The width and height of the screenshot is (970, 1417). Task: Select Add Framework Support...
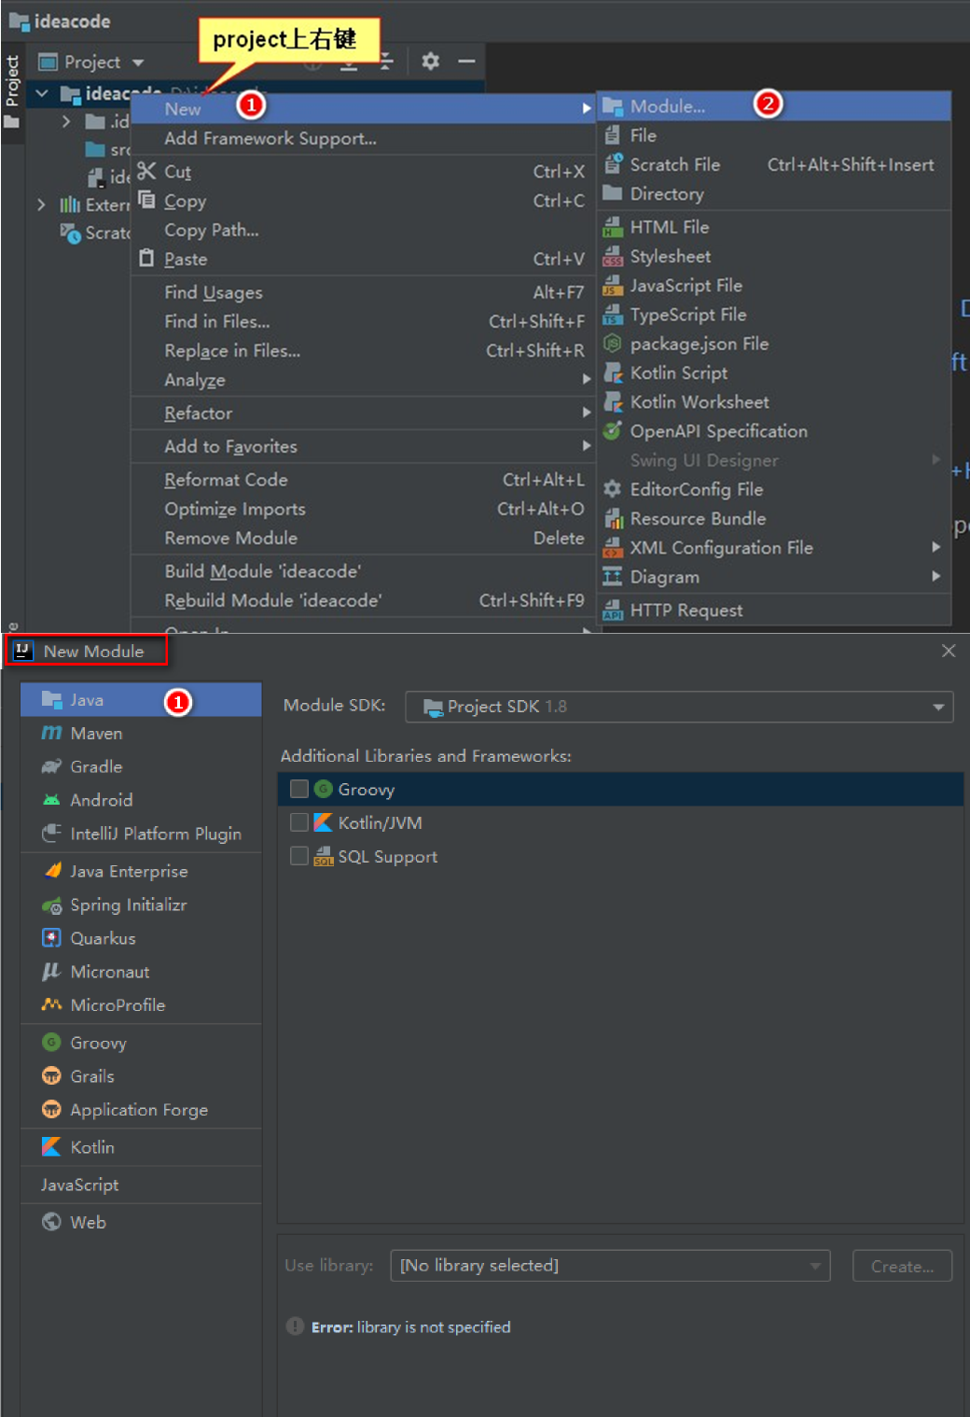tap(363, 138)
